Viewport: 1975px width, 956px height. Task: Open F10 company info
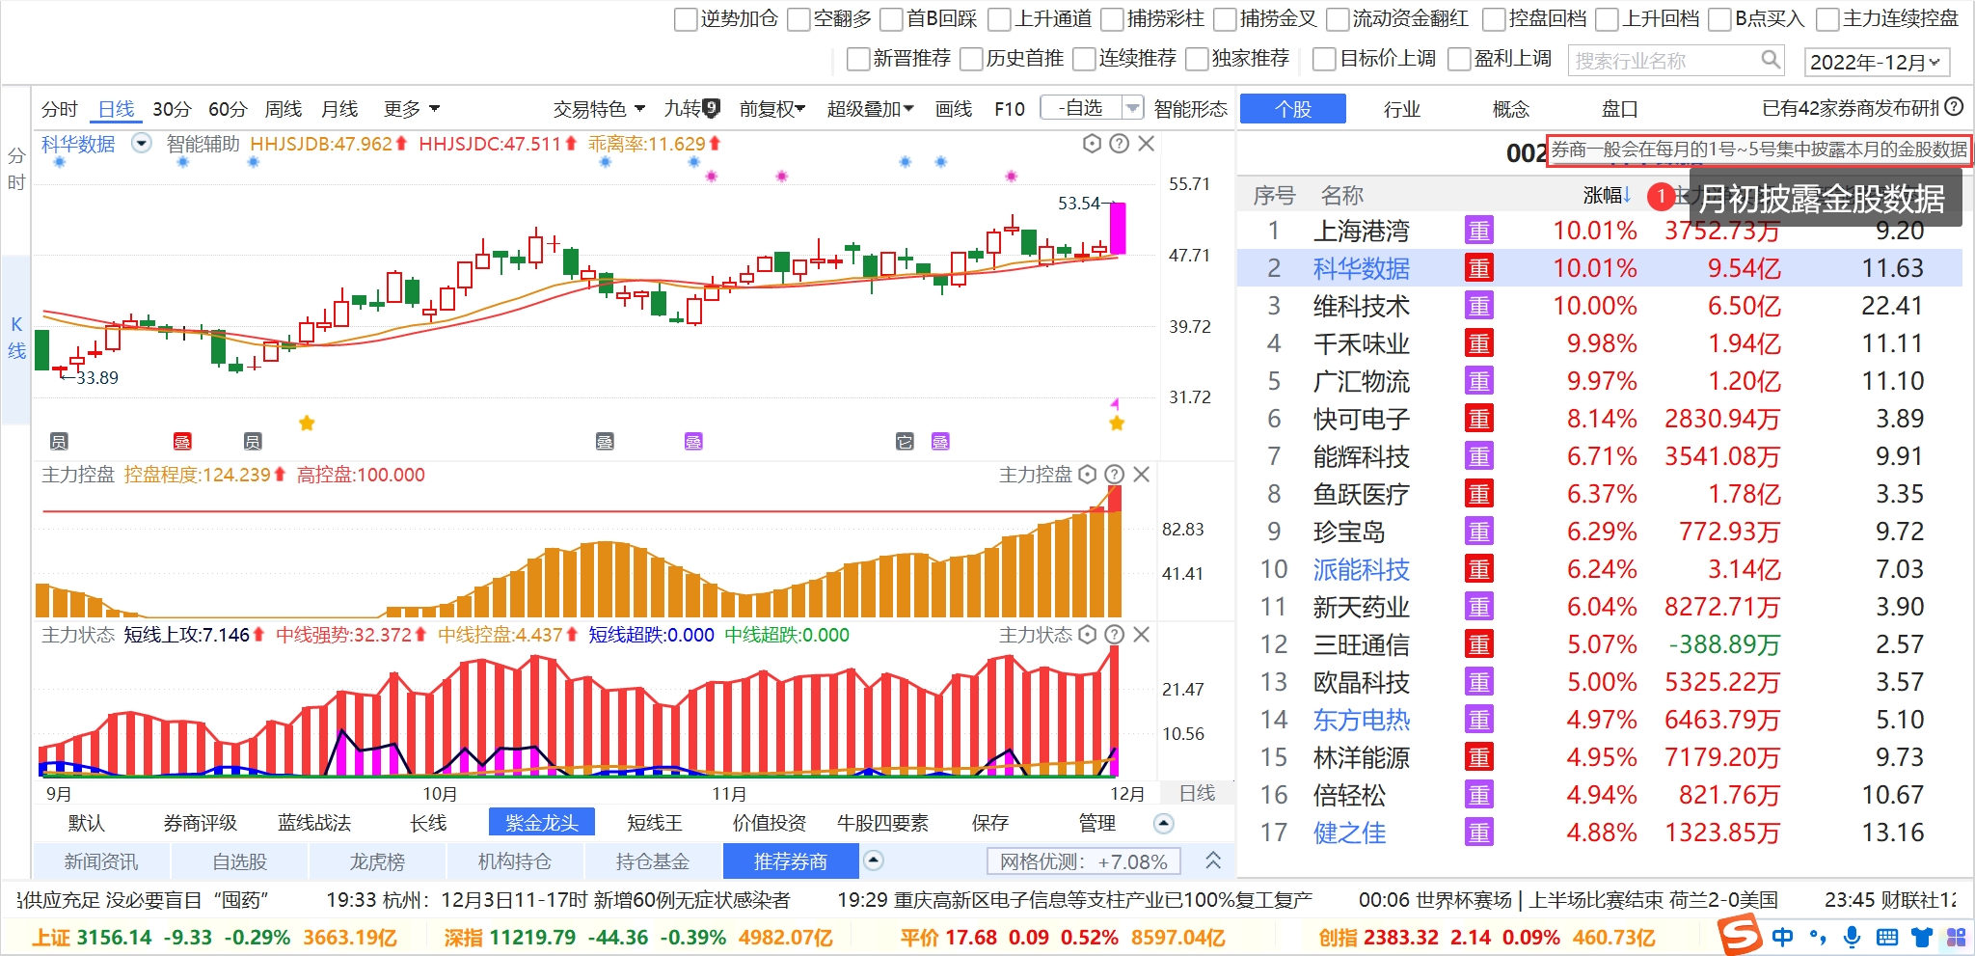tap(1010, 109)
